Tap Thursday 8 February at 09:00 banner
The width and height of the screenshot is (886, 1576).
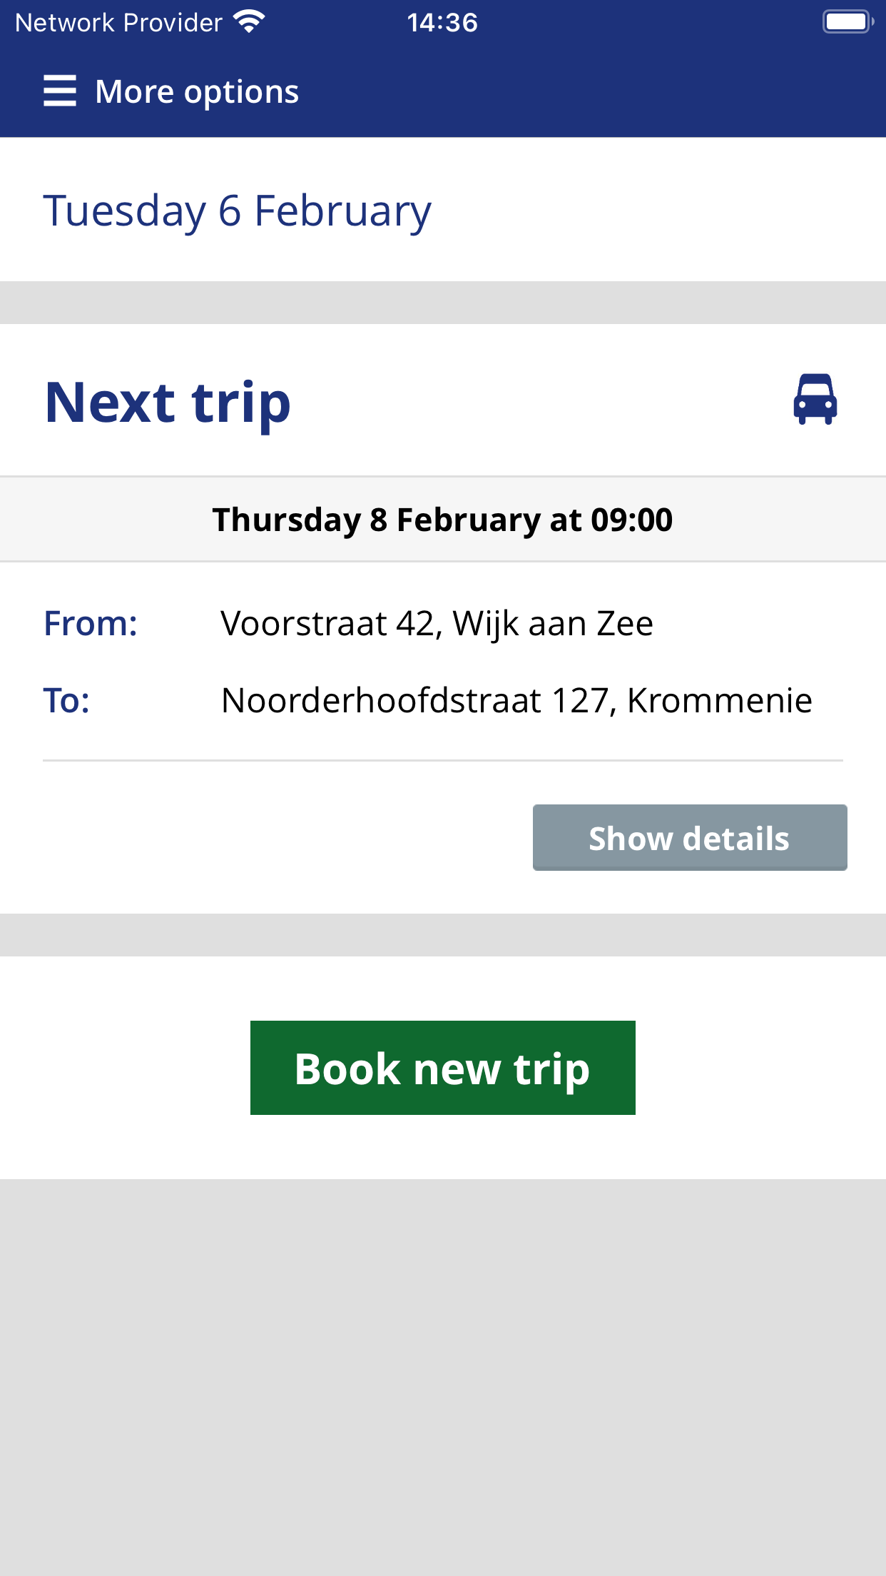click(443, 520)
